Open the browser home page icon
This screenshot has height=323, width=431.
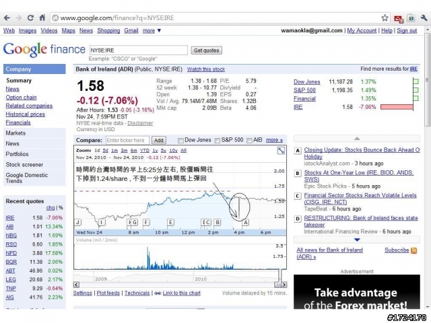click(42, 18)
